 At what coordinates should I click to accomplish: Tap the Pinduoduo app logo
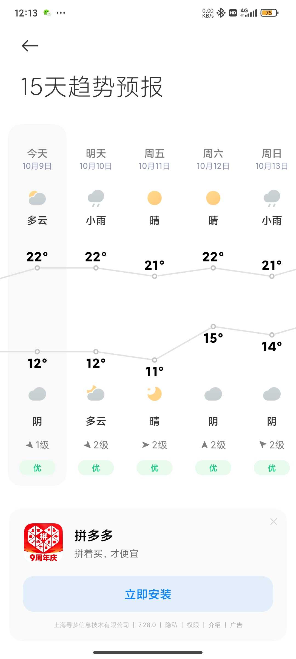[43, 543]
